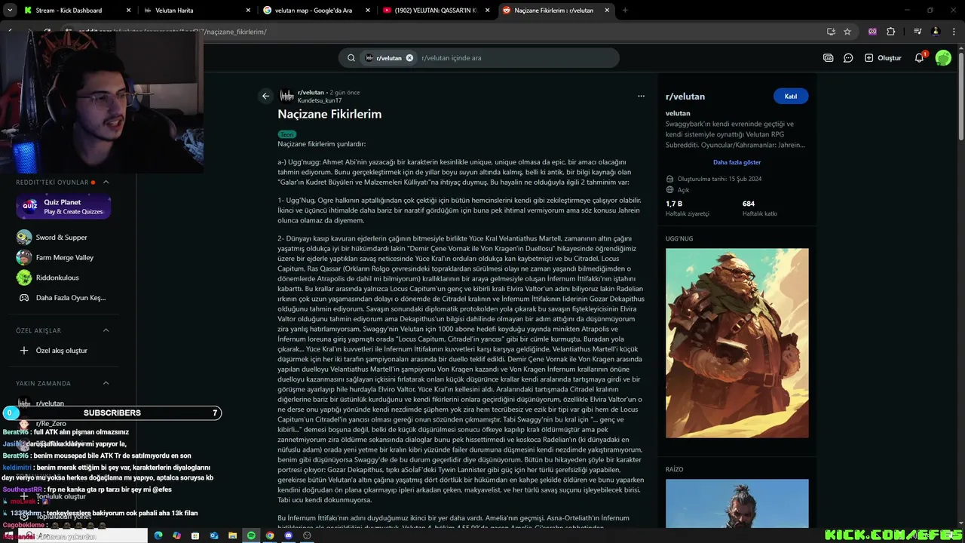This screenshot has height=543, width=965.
Task: Open Sword & Supper game
Action: (x=62, y=238)
